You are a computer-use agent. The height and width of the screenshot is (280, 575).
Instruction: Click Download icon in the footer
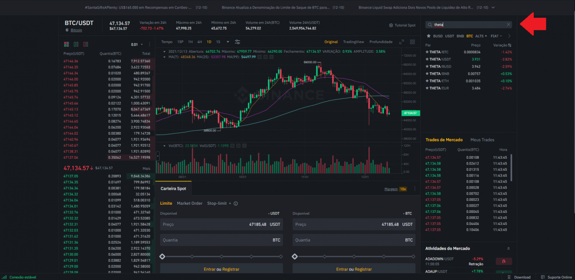[510, 277]
